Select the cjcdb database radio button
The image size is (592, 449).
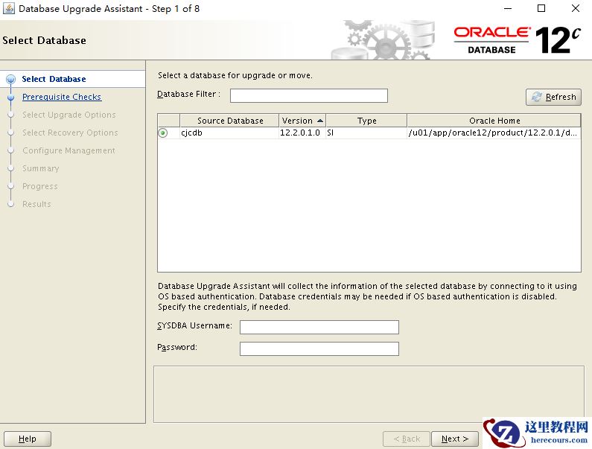pos(163,133)
